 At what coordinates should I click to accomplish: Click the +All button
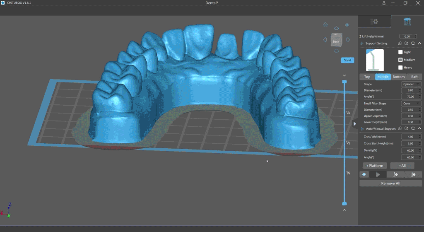coord(402,165)
